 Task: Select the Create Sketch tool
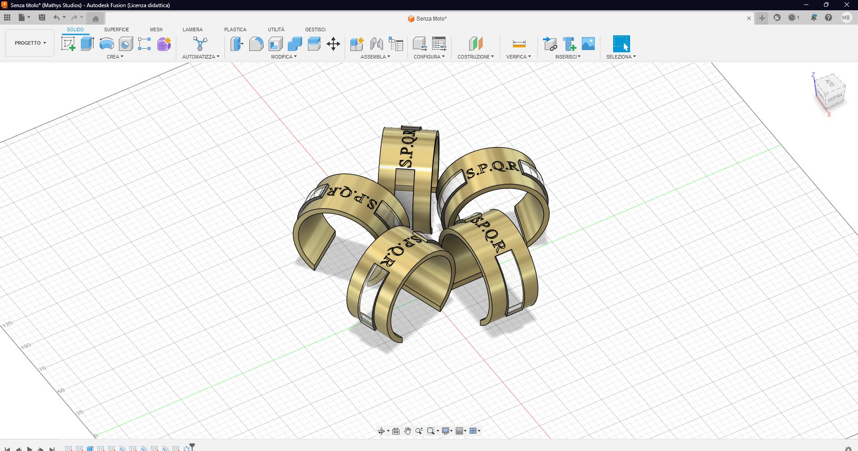(68, 44)
